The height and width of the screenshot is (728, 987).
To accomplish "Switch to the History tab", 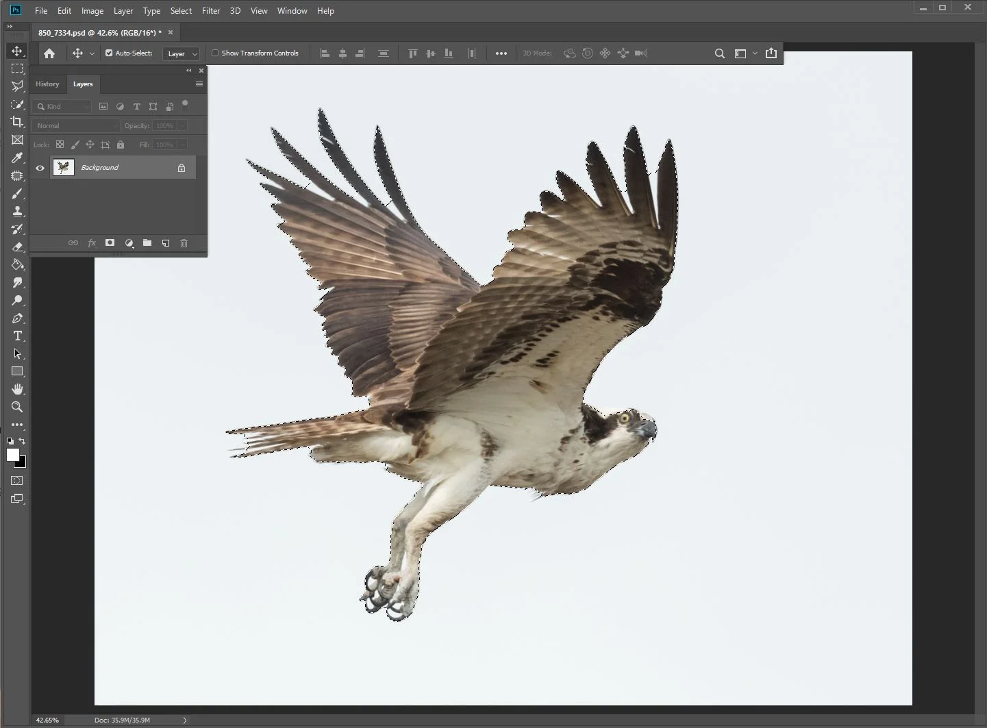I will (47, 84).
